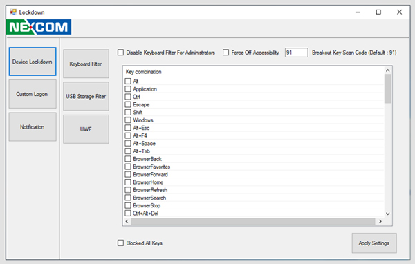The image size is (415, 264).
Task: Check the BrowserRefresh checkbox
Action: pyautogui.click(x=128, y=190)
